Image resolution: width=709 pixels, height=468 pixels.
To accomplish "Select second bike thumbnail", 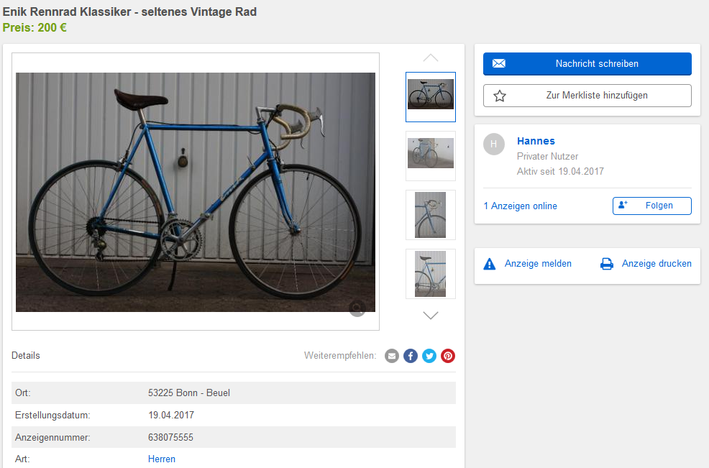I will [x=431, y=156].
